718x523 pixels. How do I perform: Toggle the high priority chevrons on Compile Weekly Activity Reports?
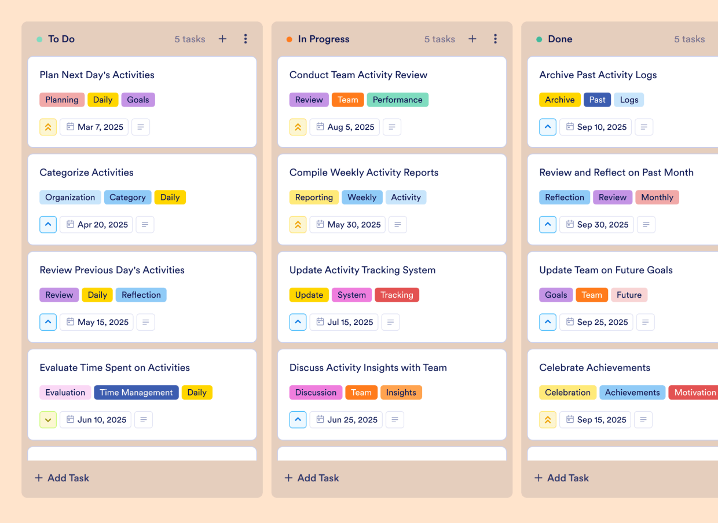(298, 224)
